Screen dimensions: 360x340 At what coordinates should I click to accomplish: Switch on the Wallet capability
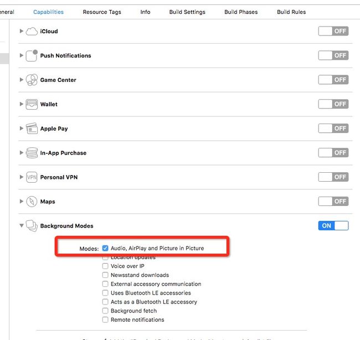point(333,104)
